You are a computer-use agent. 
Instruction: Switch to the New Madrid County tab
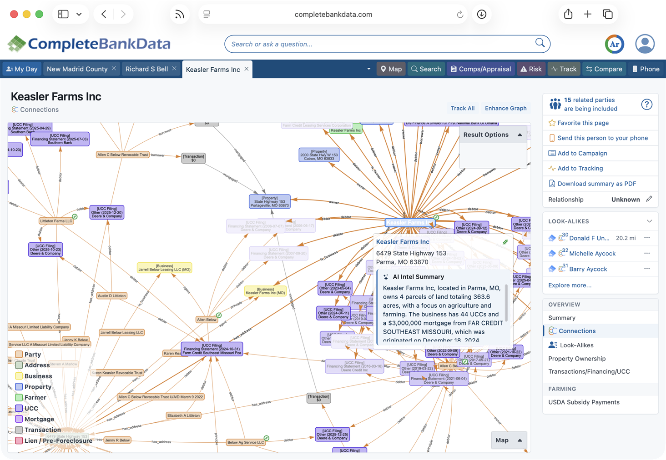77,69
